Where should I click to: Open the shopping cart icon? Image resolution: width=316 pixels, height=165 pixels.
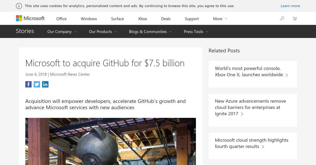pyautogui.click(x=295, y=18)
